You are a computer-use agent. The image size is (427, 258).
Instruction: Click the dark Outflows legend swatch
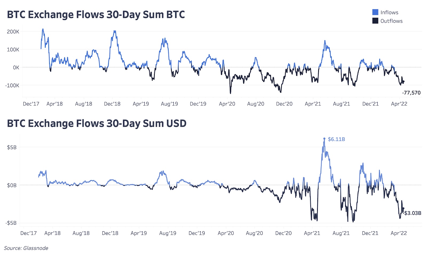(x=375, y=21)
